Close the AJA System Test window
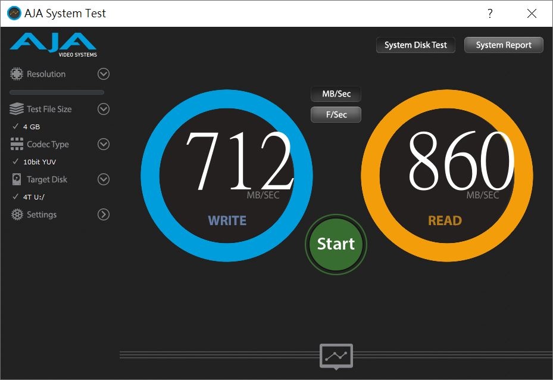Image resolution: width=553 pixels, height=380 pixels. (532, 14)
